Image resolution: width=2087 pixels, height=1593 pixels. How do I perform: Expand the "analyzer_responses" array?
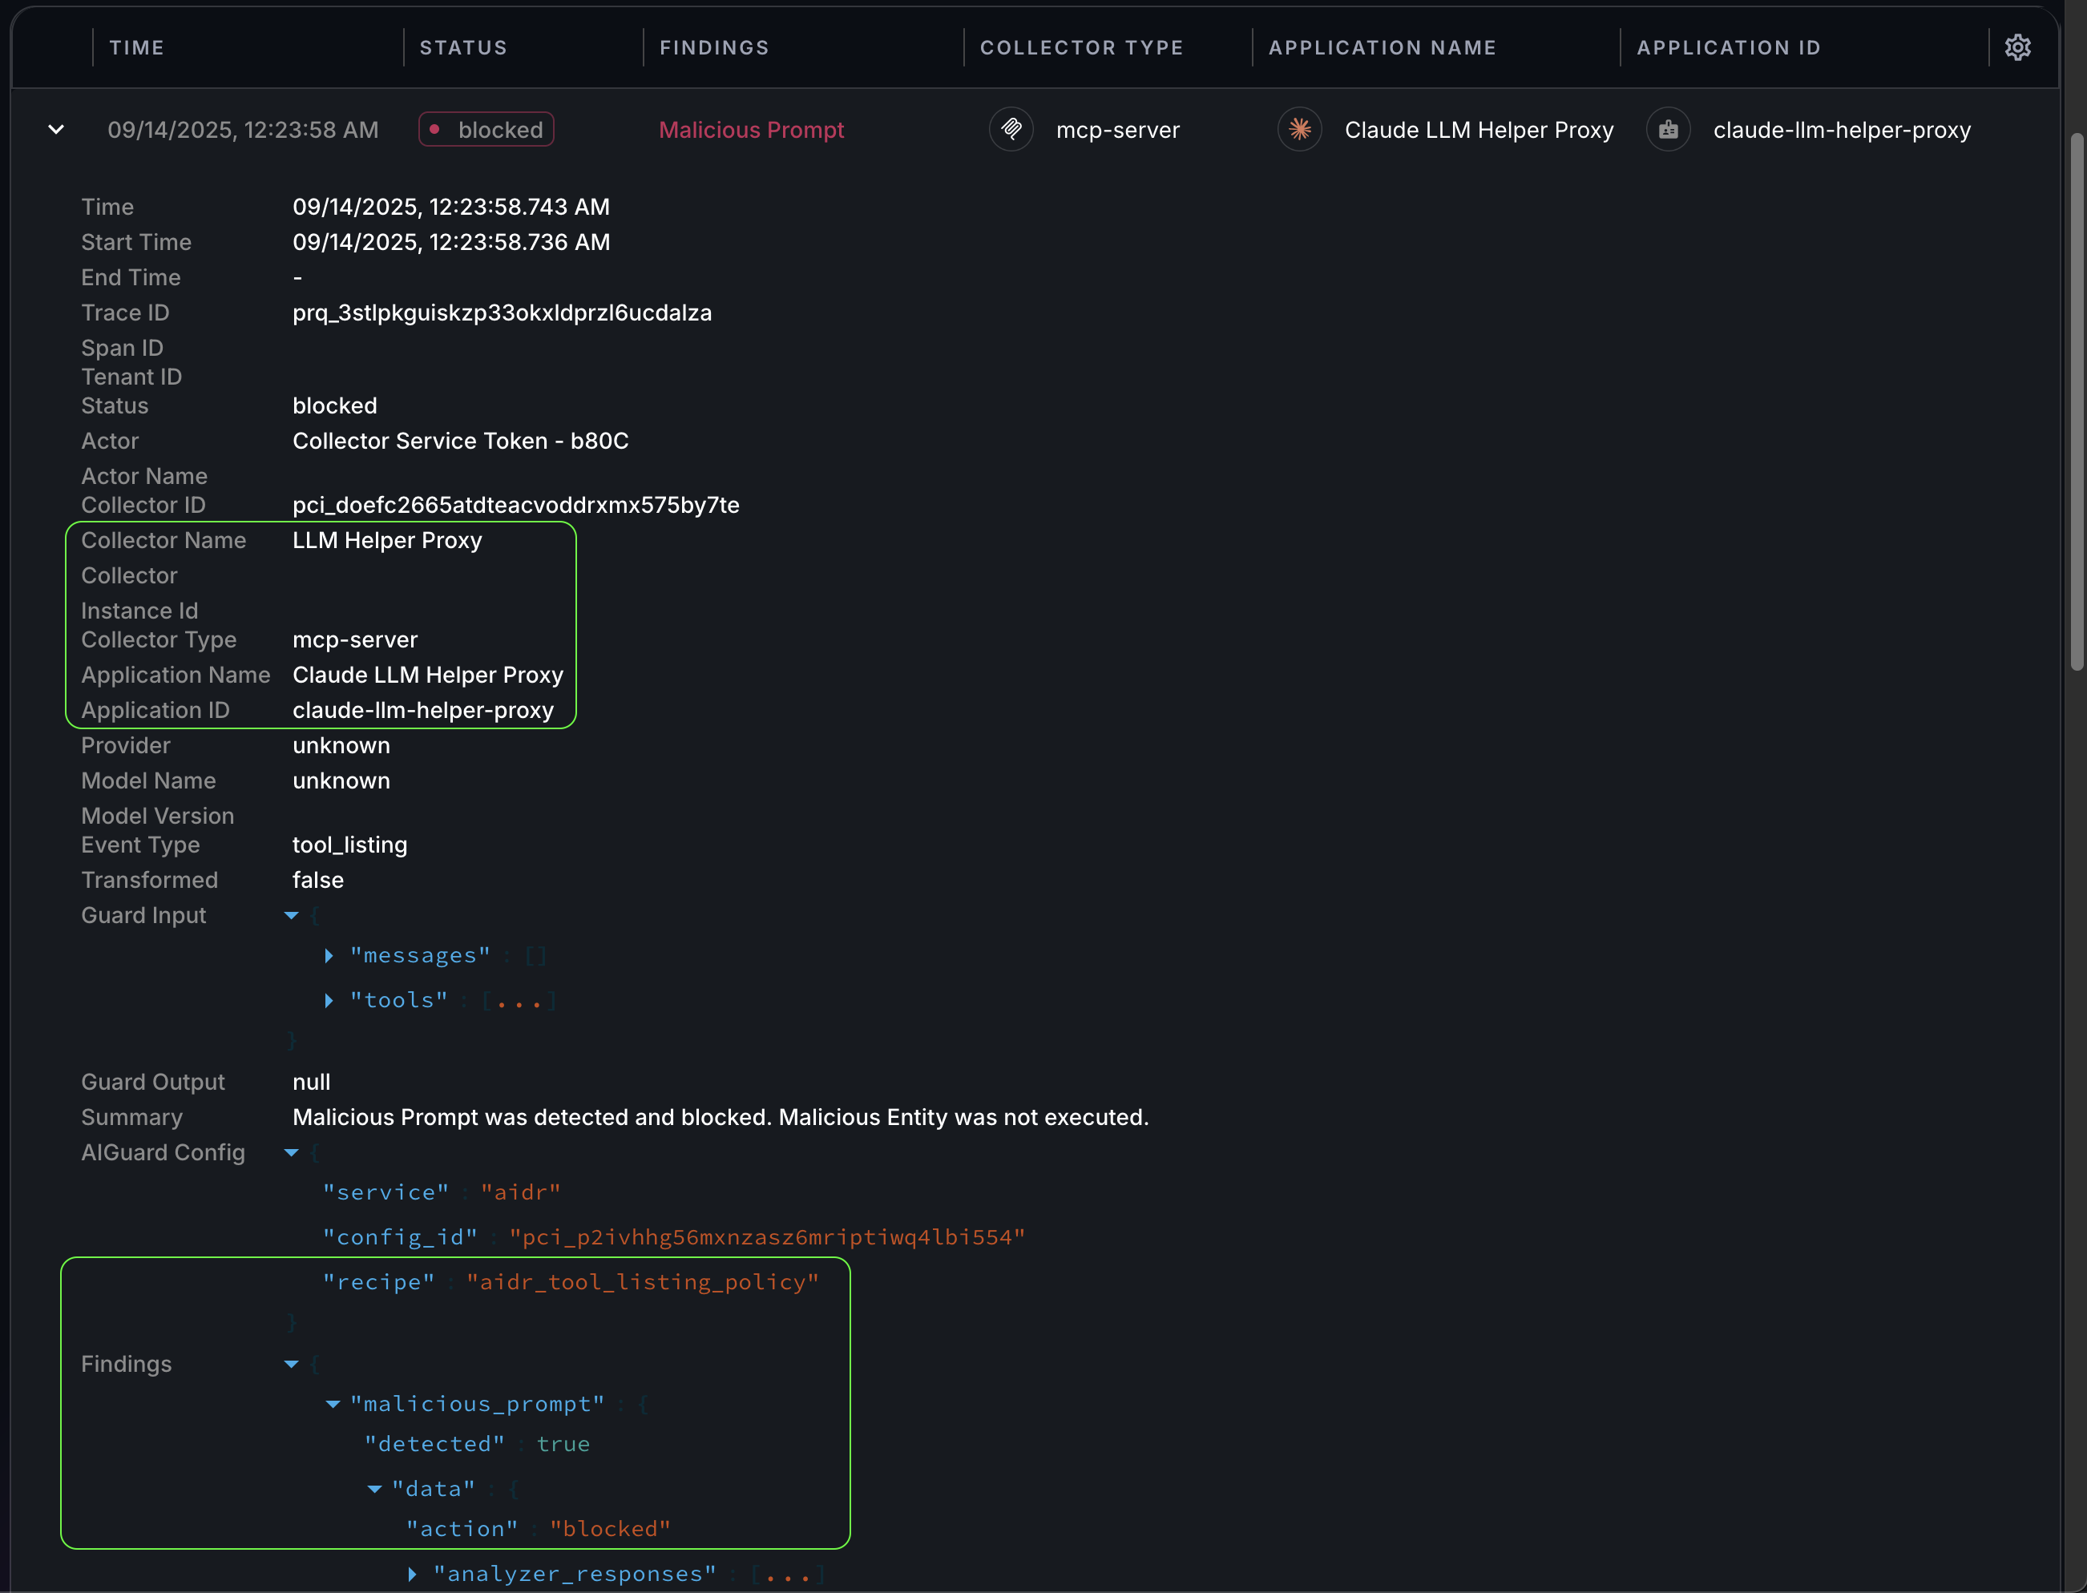point(413,1574)
